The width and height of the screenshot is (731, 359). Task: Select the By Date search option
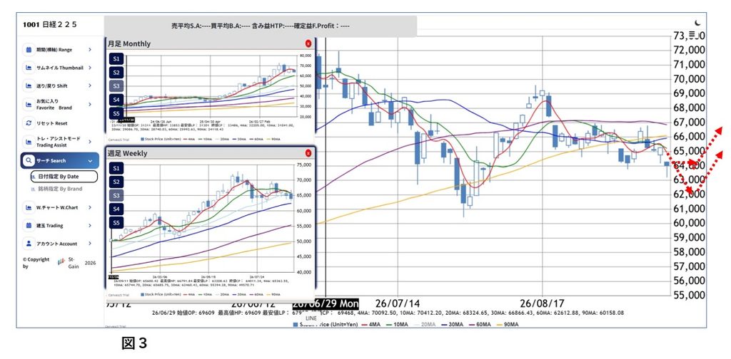[64, 177]
